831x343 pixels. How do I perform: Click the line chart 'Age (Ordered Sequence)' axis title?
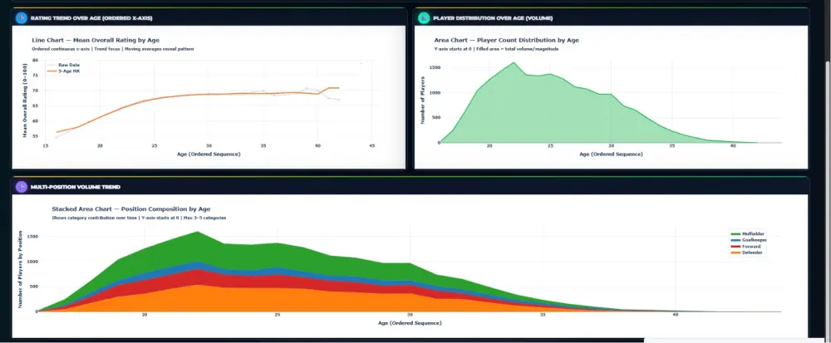[x=209, y=154]
